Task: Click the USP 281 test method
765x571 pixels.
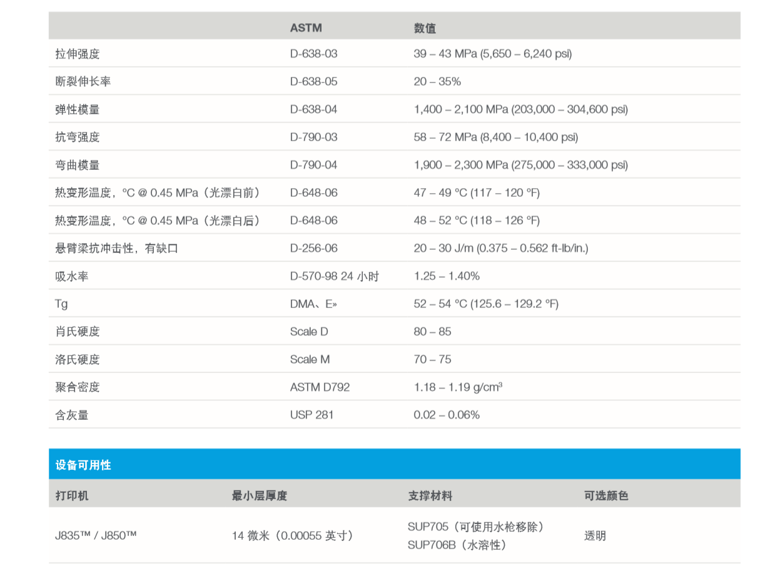Action: 312,414
